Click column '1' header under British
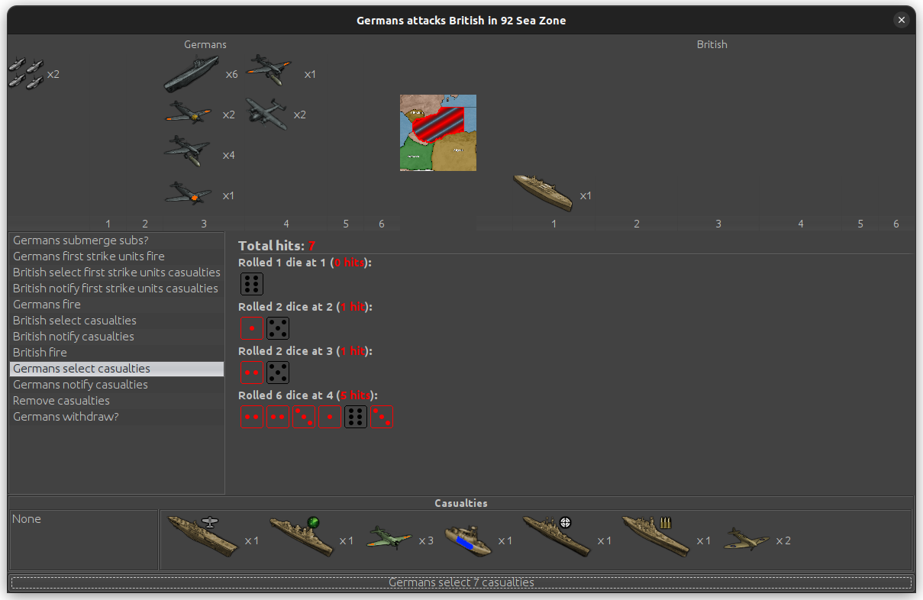Screen dimensions: 923x600 click(554, 224)
